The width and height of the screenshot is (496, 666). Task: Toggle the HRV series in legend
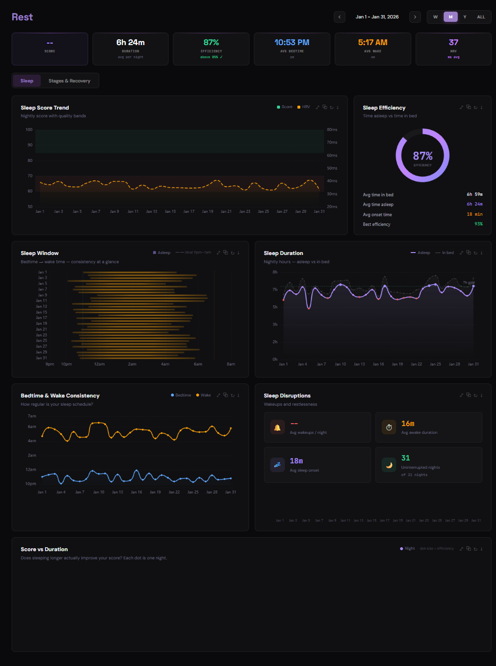pos(304,107)
